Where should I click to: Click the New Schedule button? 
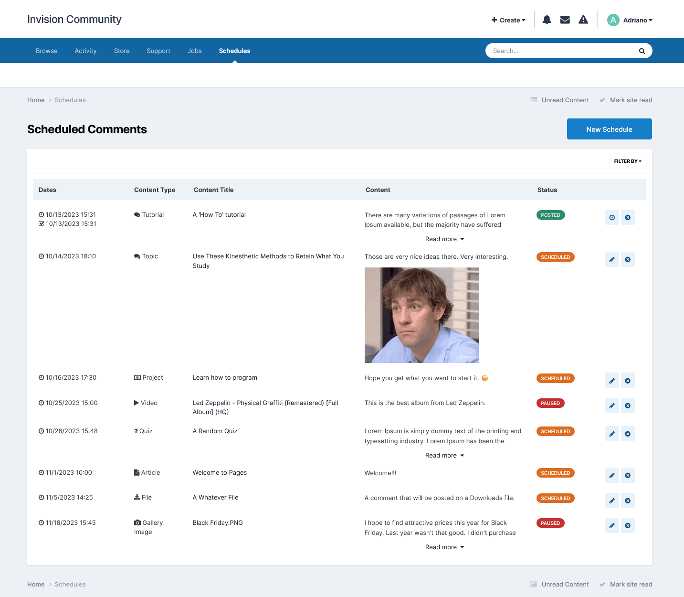[x=609, y=129]
